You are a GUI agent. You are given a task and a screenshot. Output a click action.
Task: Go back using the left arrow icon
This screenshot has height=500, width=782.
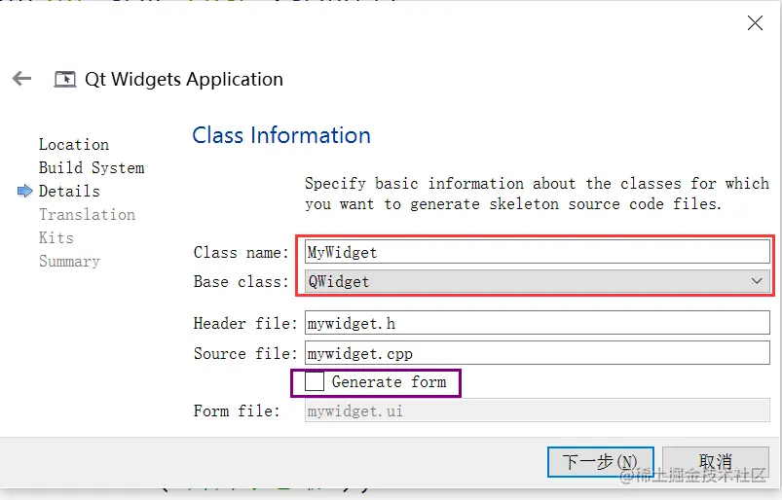[x=22, y=78]
